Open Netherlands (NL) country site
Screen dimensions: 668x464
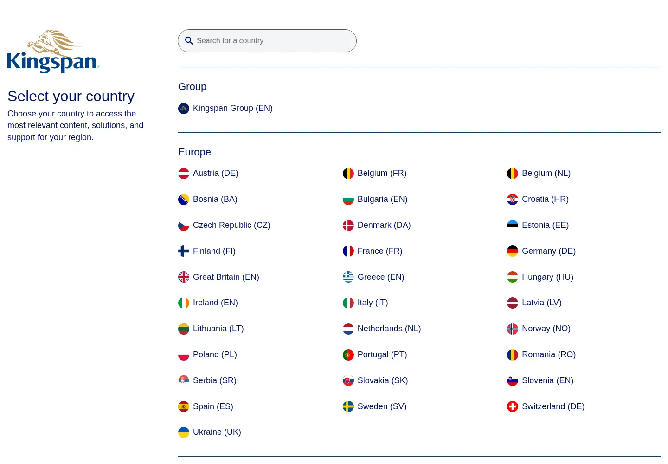click(x=382, y=329)
